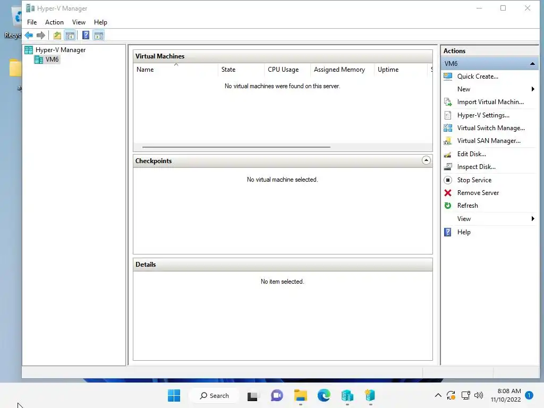544x408 pixels.
Task: Click Refresh in Actions pane
Action: pos(467,206)
